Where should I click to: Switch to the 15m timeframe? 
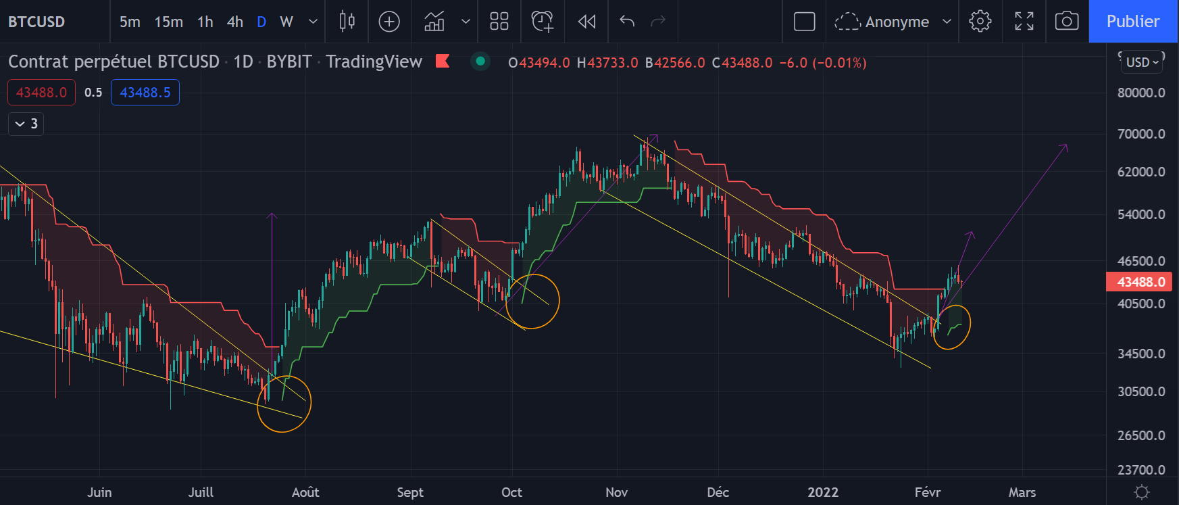click(x=168, y=22)
